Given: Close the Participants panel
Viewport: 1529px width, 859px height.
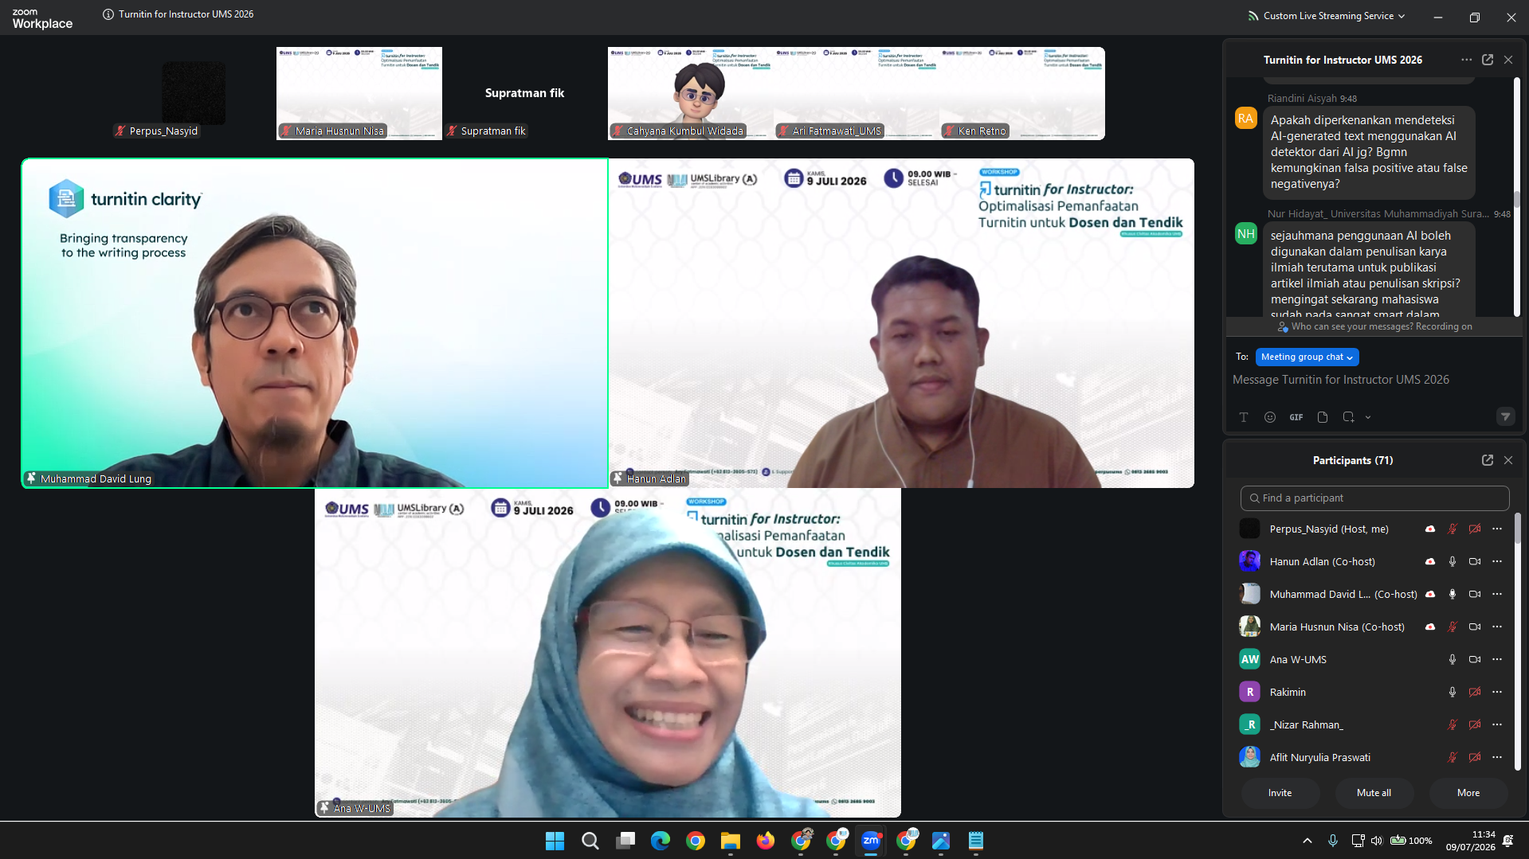Looking at the screenshot, I should (x=1508, y=460).
